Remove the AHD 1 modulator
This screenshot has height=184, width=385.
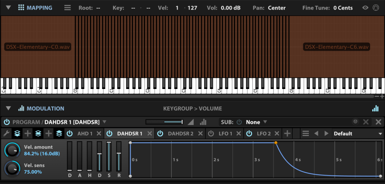pos(99,133)
